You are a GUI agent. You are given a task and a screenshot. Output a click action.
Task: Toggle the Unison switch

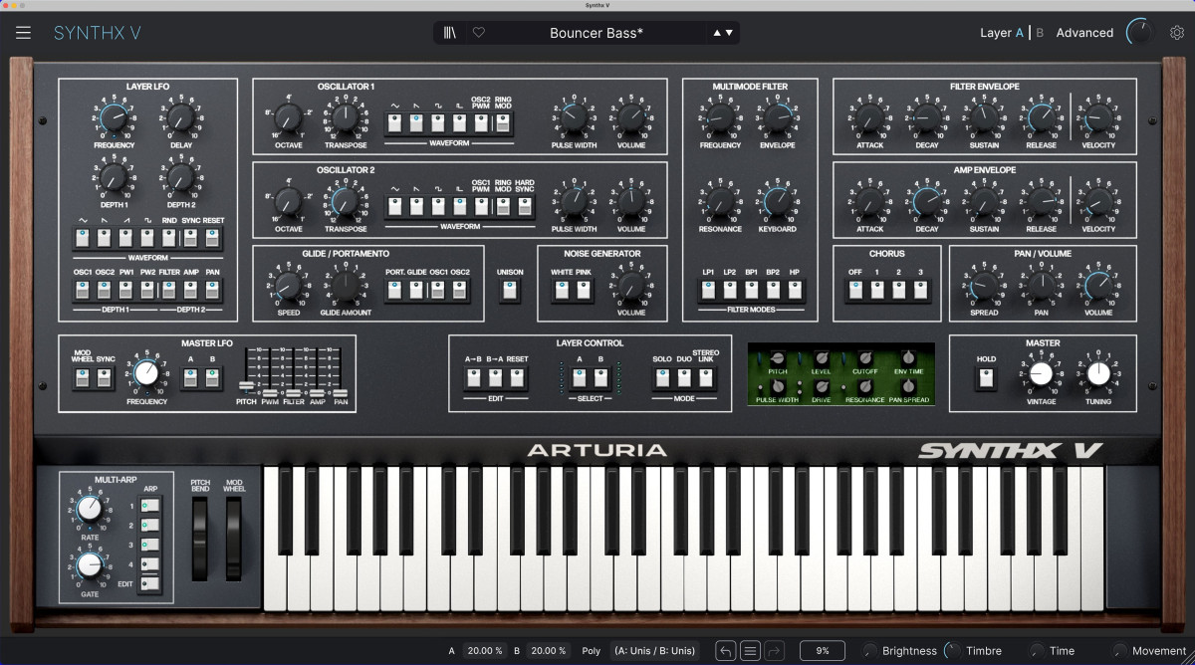[x=510, y=290]
